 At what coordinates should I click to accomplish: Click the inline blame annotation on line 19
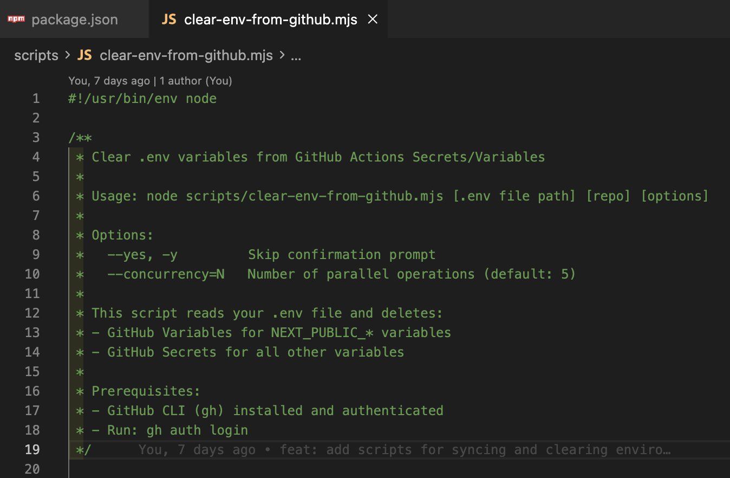click(405, 450)
